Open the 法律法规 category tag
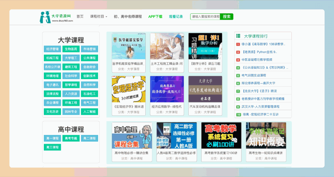The height and width of the screenshot is (177, 334). (53, 93)
